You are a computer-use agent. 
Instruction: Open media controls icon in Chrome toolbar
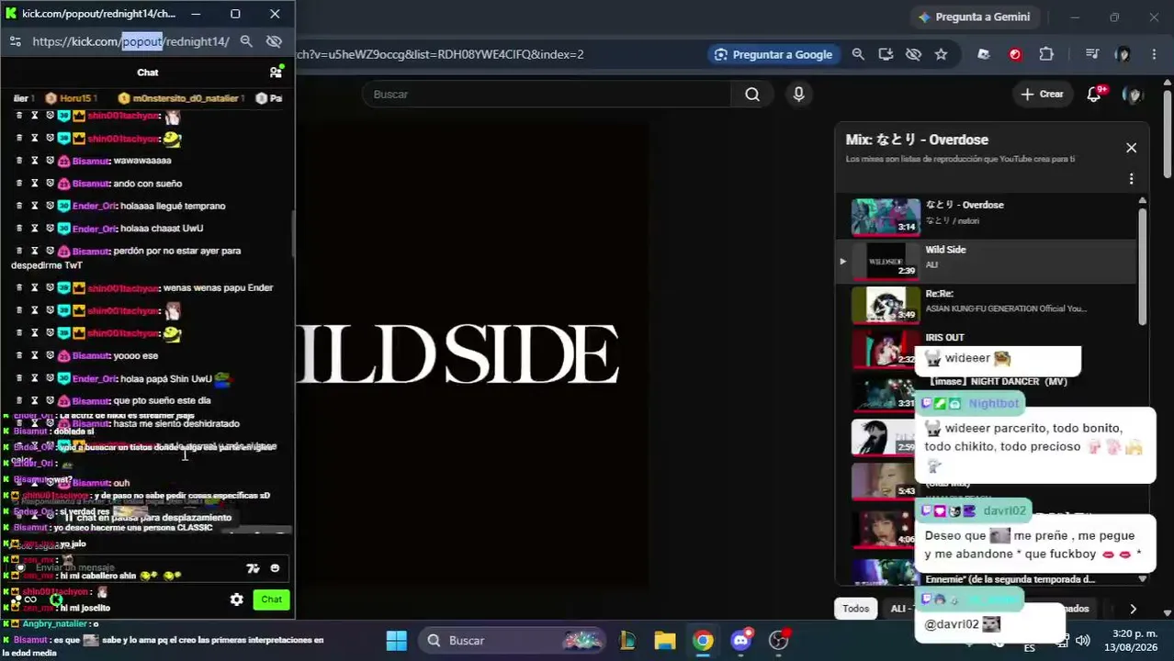click(1091, 54)
